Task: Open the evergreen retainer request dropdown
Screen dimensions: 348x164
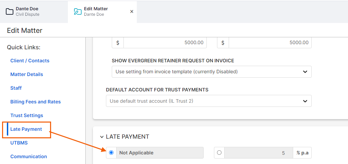Action: (x=212, y=72)
